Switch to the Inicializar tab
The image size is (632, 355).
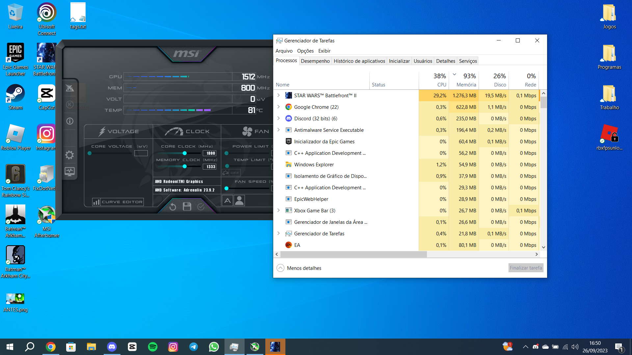(399, 61)
